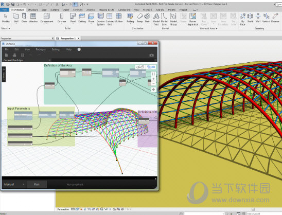Switch to the Annotate ribbon tab
The image size is (282, 215).
tap(78, 10)
